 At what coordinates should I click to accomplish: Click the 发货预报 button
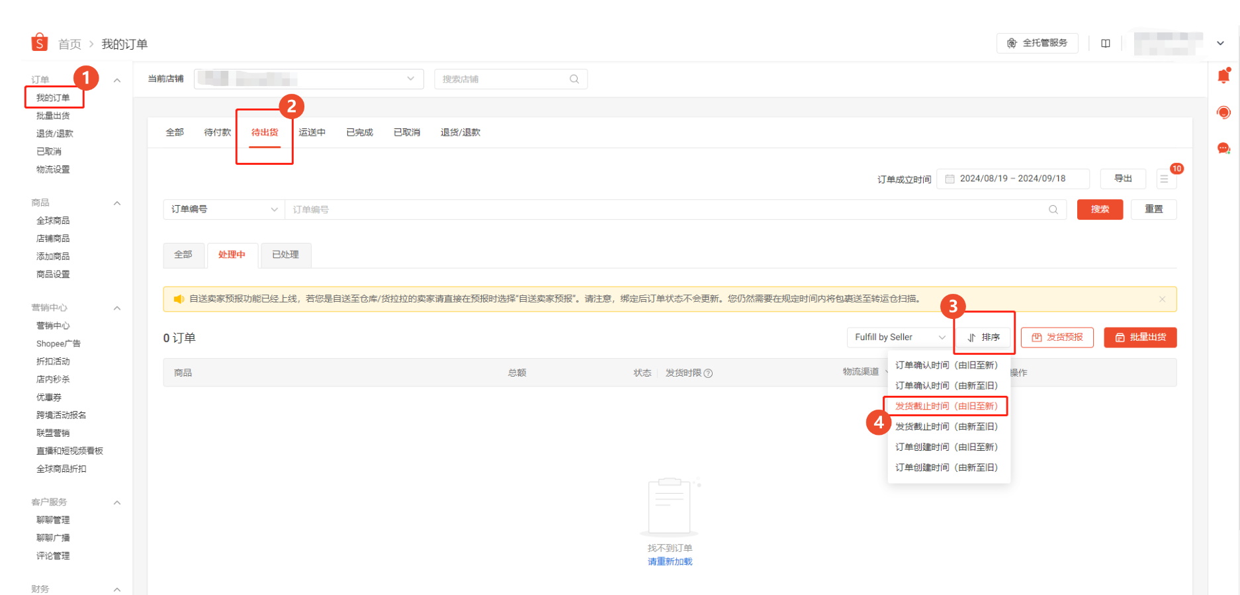click(1057, 338)
